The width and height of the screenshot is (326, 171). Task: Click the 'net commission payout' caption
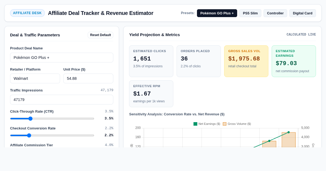(x=292, y=71)
